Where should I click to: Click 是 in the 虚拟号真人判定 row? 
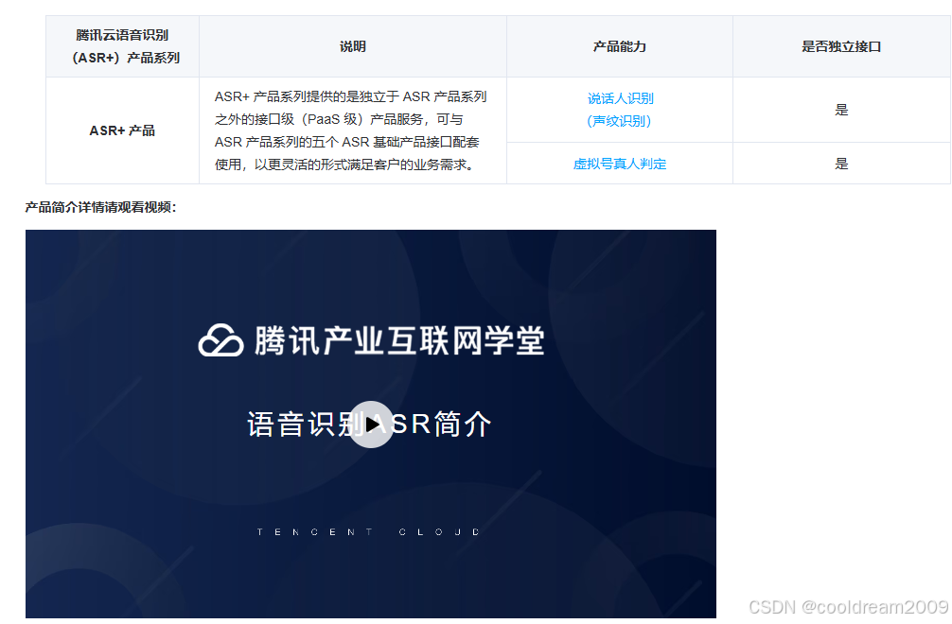coord(841,164)
